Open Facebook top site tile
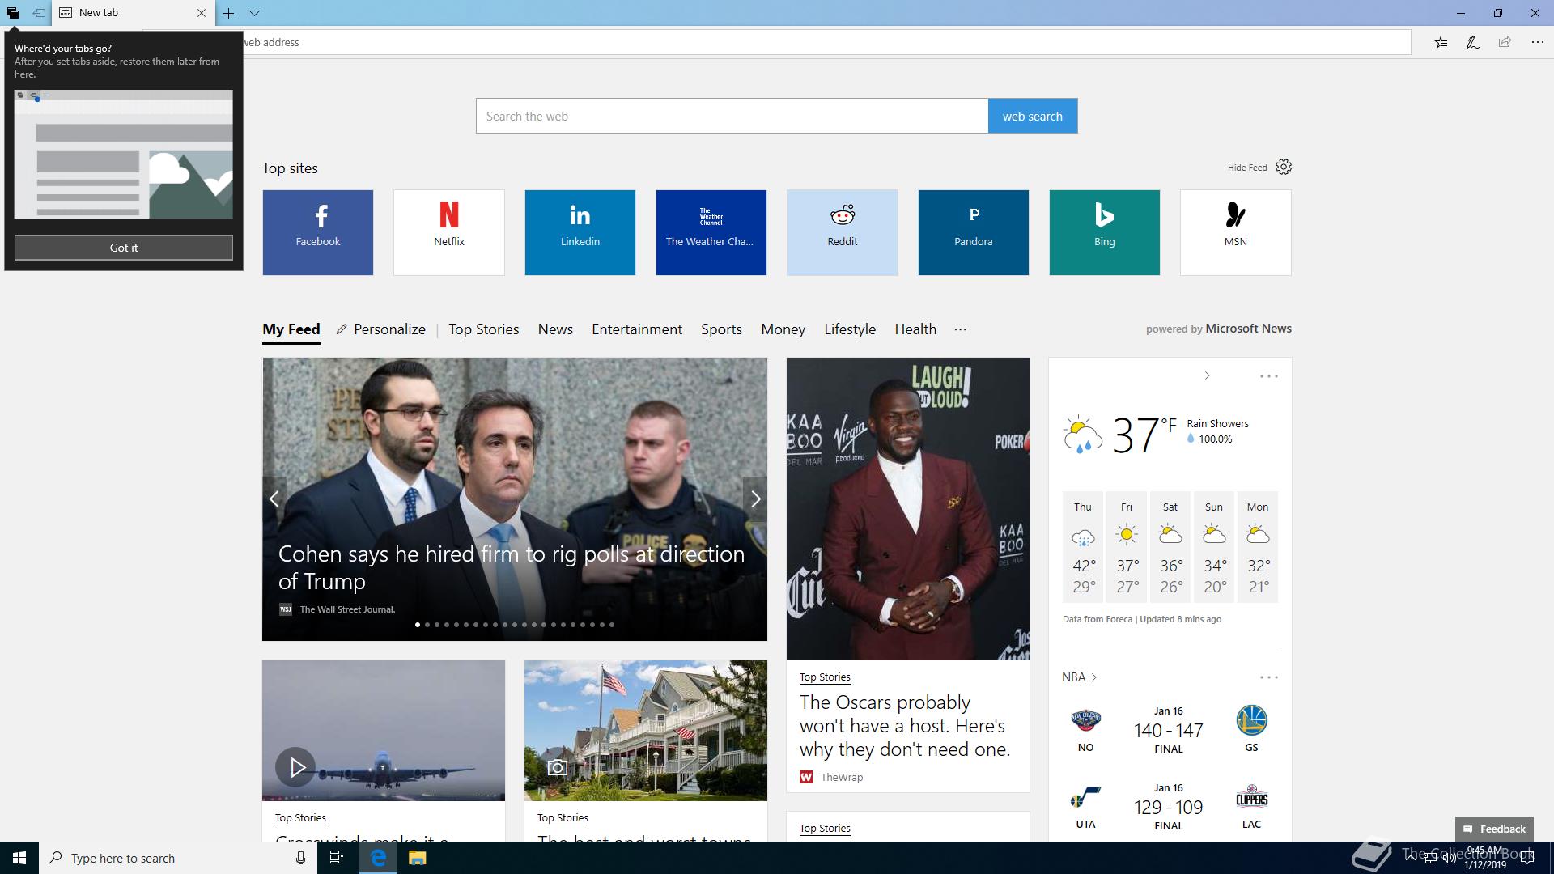Image resolution: width=1554 pixels, height=874 pixels. point(318,232)
